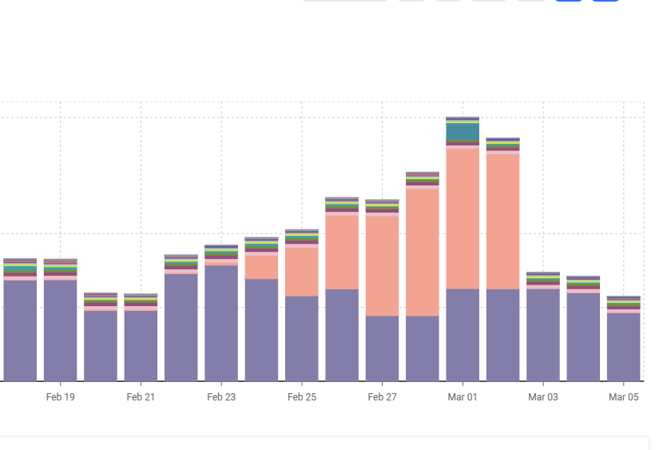The width and height of the screenshot is (667, 450).
Task: Select the purple segment of the Mar 05 bar
Action: click(623, 346)
